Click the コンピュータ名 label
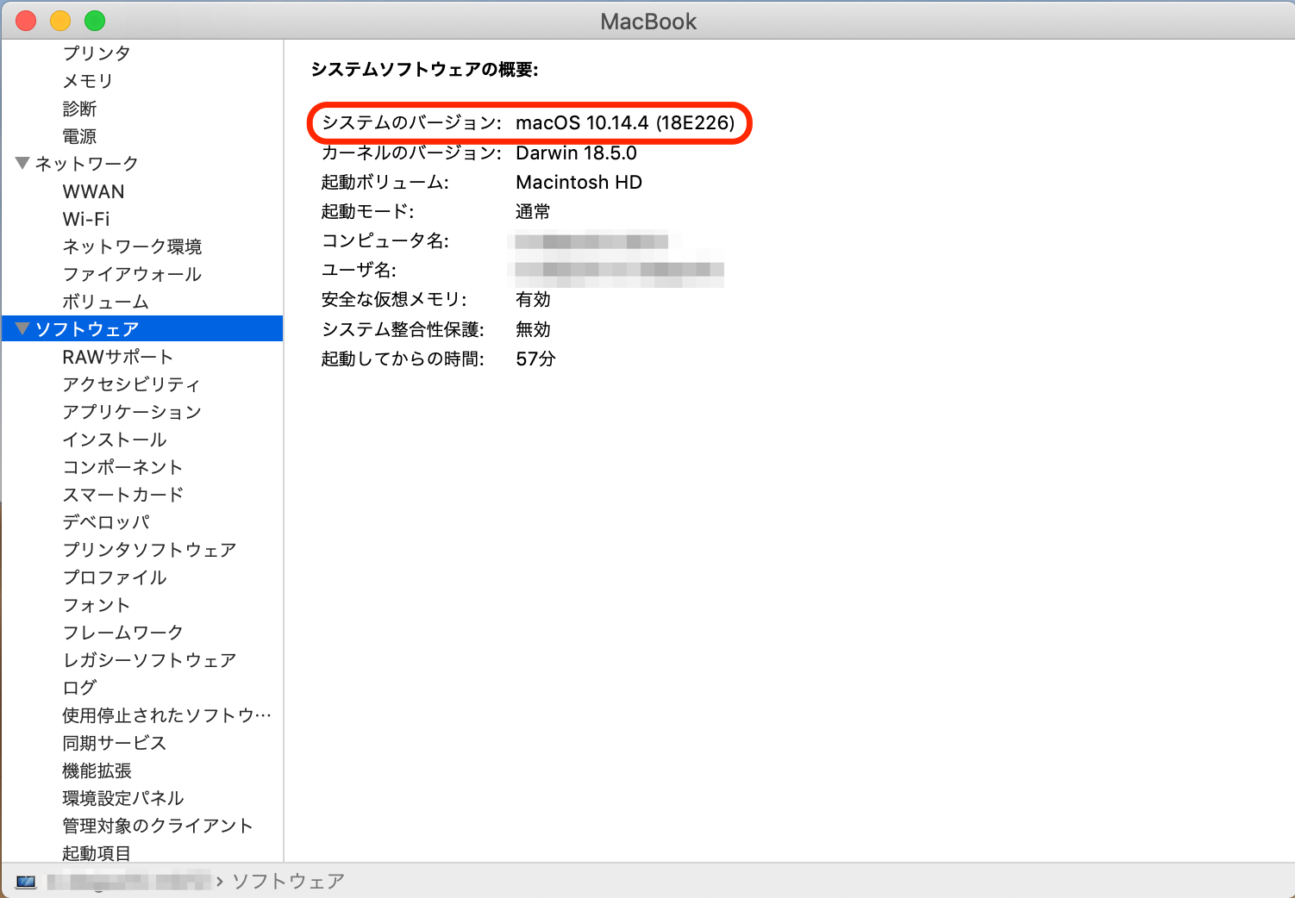This screenshot has height=898, width=1295. (x=385, y=240)
